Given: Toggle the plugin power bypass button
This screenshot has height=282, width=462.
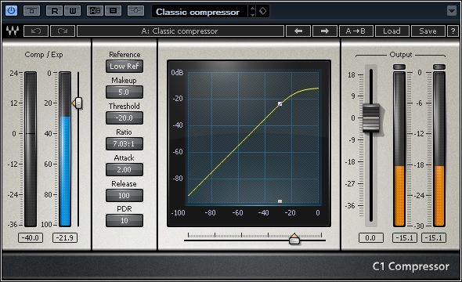Looking at the screenshot, I should click(x=11, y=11).
